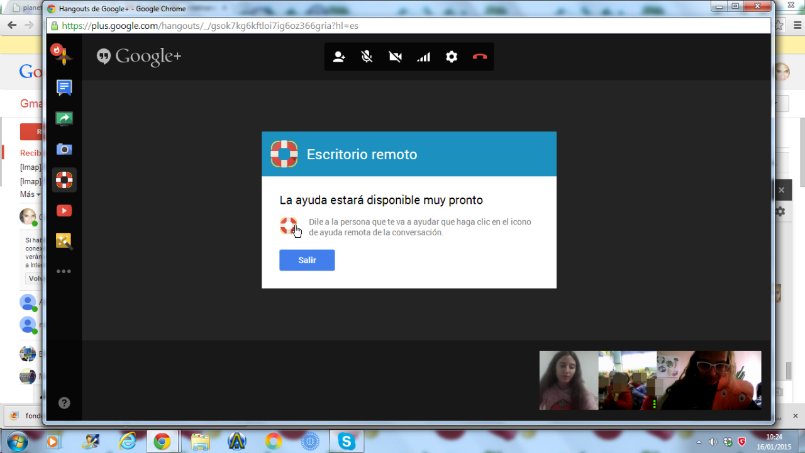The image size is (805, 453).
Task: Open Recibidos folder in background Gmail
Action: (31, 153)
